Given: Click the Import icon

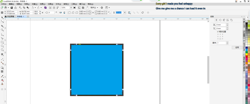Looking at the screenshot, I should coord(50,8).
